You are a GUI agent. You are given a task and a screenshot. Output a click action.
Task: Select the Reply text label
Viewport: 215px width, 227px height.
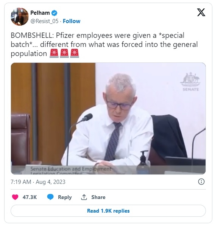point(65,197)
